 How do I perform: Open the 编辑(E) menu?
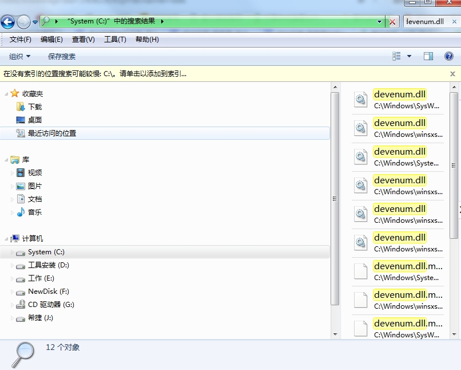coord(51,40)
